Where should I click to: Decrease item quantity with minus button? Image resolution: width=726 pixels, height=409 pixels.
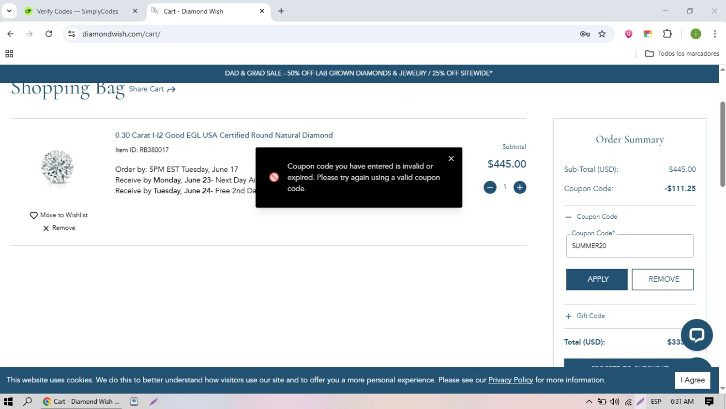pos(490,187)
